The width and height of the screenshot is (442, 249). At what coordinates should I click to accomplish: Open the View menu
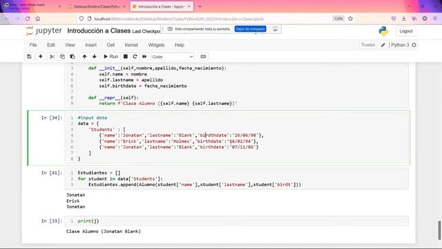[70, 45]
